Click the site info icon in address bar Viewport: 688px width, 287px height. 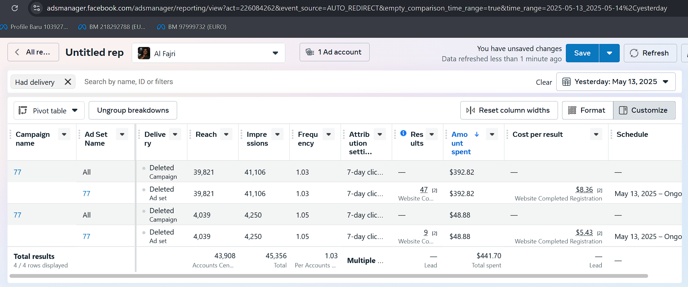[37, 8]
